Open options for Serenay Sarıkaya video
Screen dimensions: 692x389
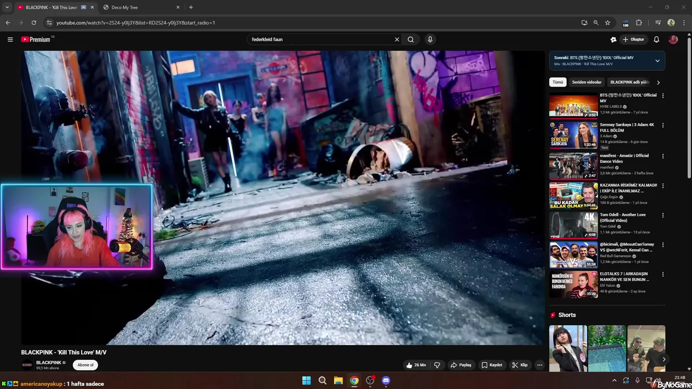[663, 125]
